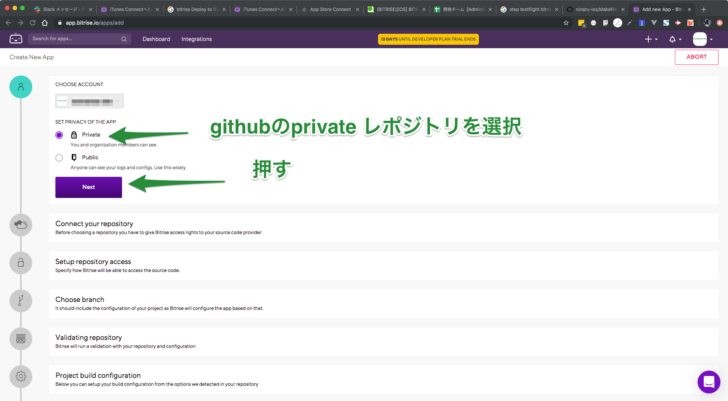Click the connect repository cloud icon
Screen dimensions: 728x401
(21, 225)
